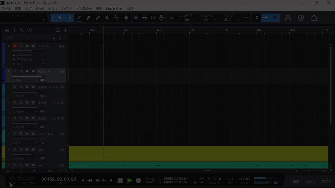Viewport: 335px width, 188px height.
Task: Add a marker with the plus icon
Action: tap(28, 38)
